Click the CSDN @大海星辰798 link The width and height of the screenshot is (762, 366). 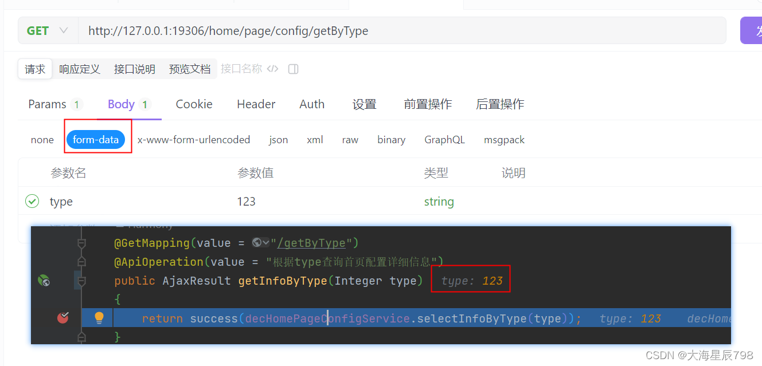[x=700, y=355]
